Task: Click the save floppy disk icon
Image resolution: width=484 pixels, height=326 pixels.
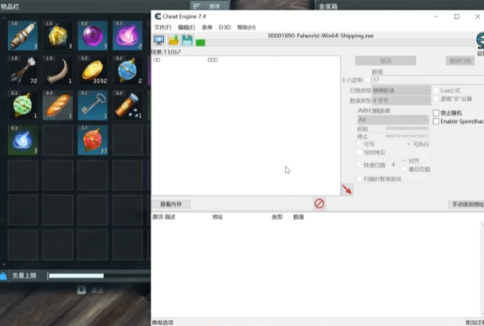Action: click(x=188, y=40)
